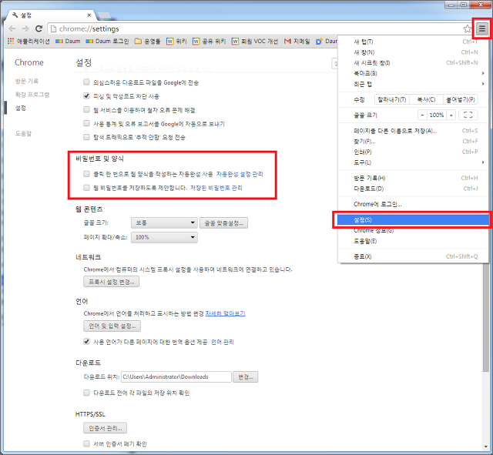Click the 프록시 설정 변경... button
The image size is (493, 455).
pos(111,282)
